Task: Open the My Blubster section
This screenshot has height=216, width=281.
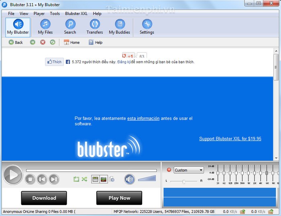Action: (18, 27)
